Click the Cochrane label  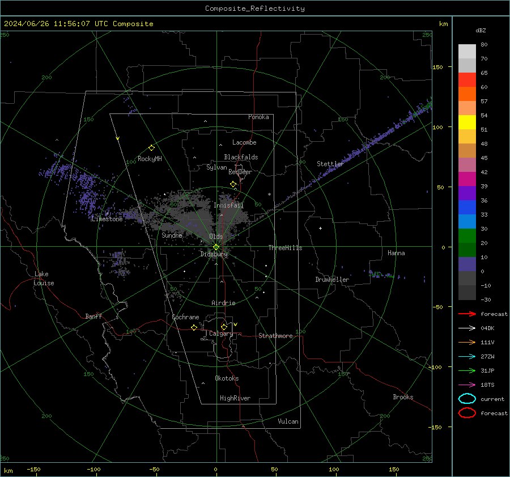coord(185,317)
